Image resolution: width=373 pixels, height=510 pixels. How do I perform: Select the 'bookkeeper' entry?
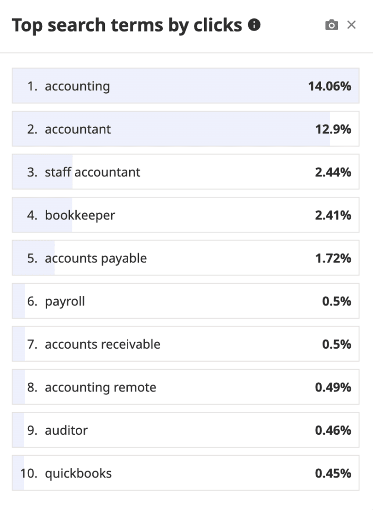pos(80,215)
